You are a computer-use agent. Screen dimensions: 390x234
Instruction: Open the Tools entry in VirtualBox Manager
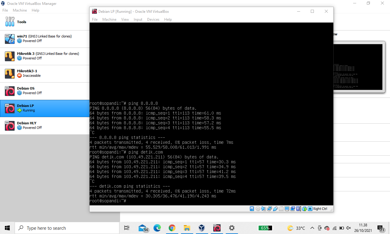(x=45, y=22)
